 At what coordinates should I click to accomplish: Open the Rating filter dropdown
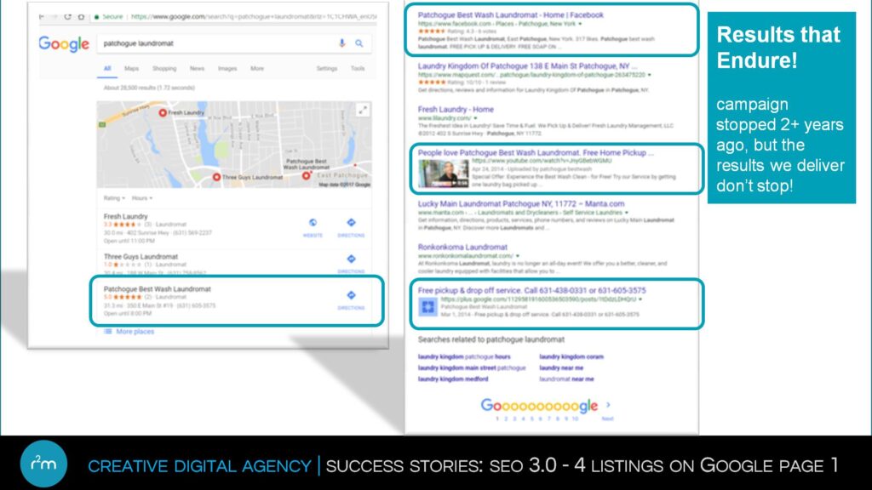coord(114,198)
